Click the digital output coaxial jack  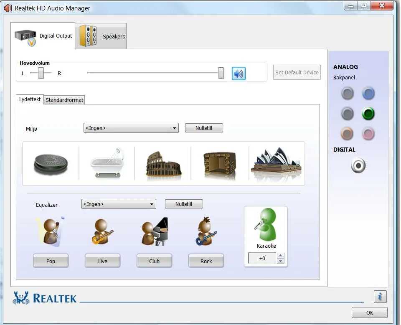pyautogui.click(x=358, y=165)
